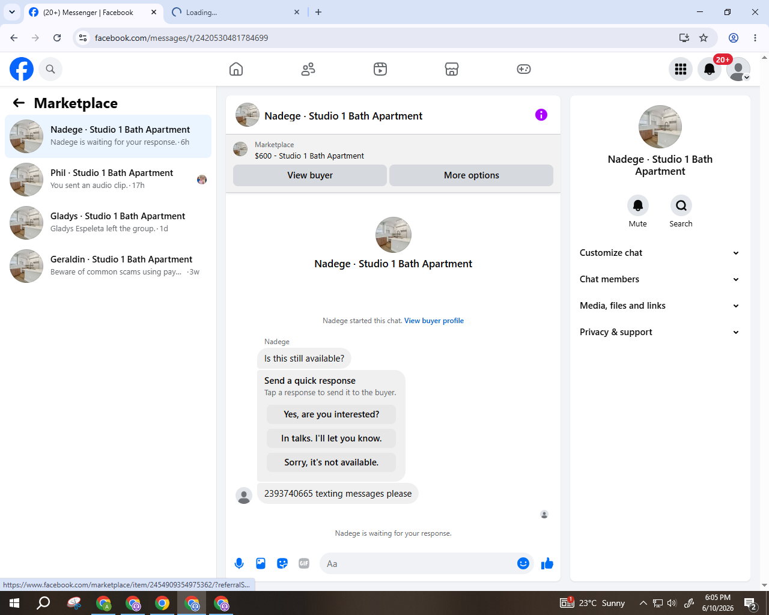
Task: Bookmark this page with the star icon
Action: pyautogui.click(x=704, y=38)
